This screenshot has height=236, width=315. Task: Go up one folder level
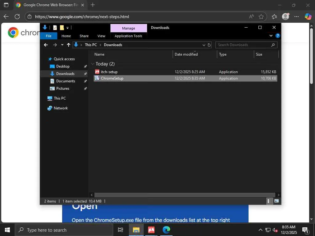pos(69,45)
